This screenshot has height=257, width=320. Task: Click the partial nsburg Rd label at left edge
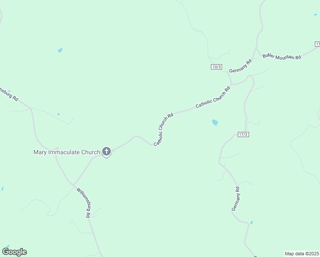tap(9, 94)
